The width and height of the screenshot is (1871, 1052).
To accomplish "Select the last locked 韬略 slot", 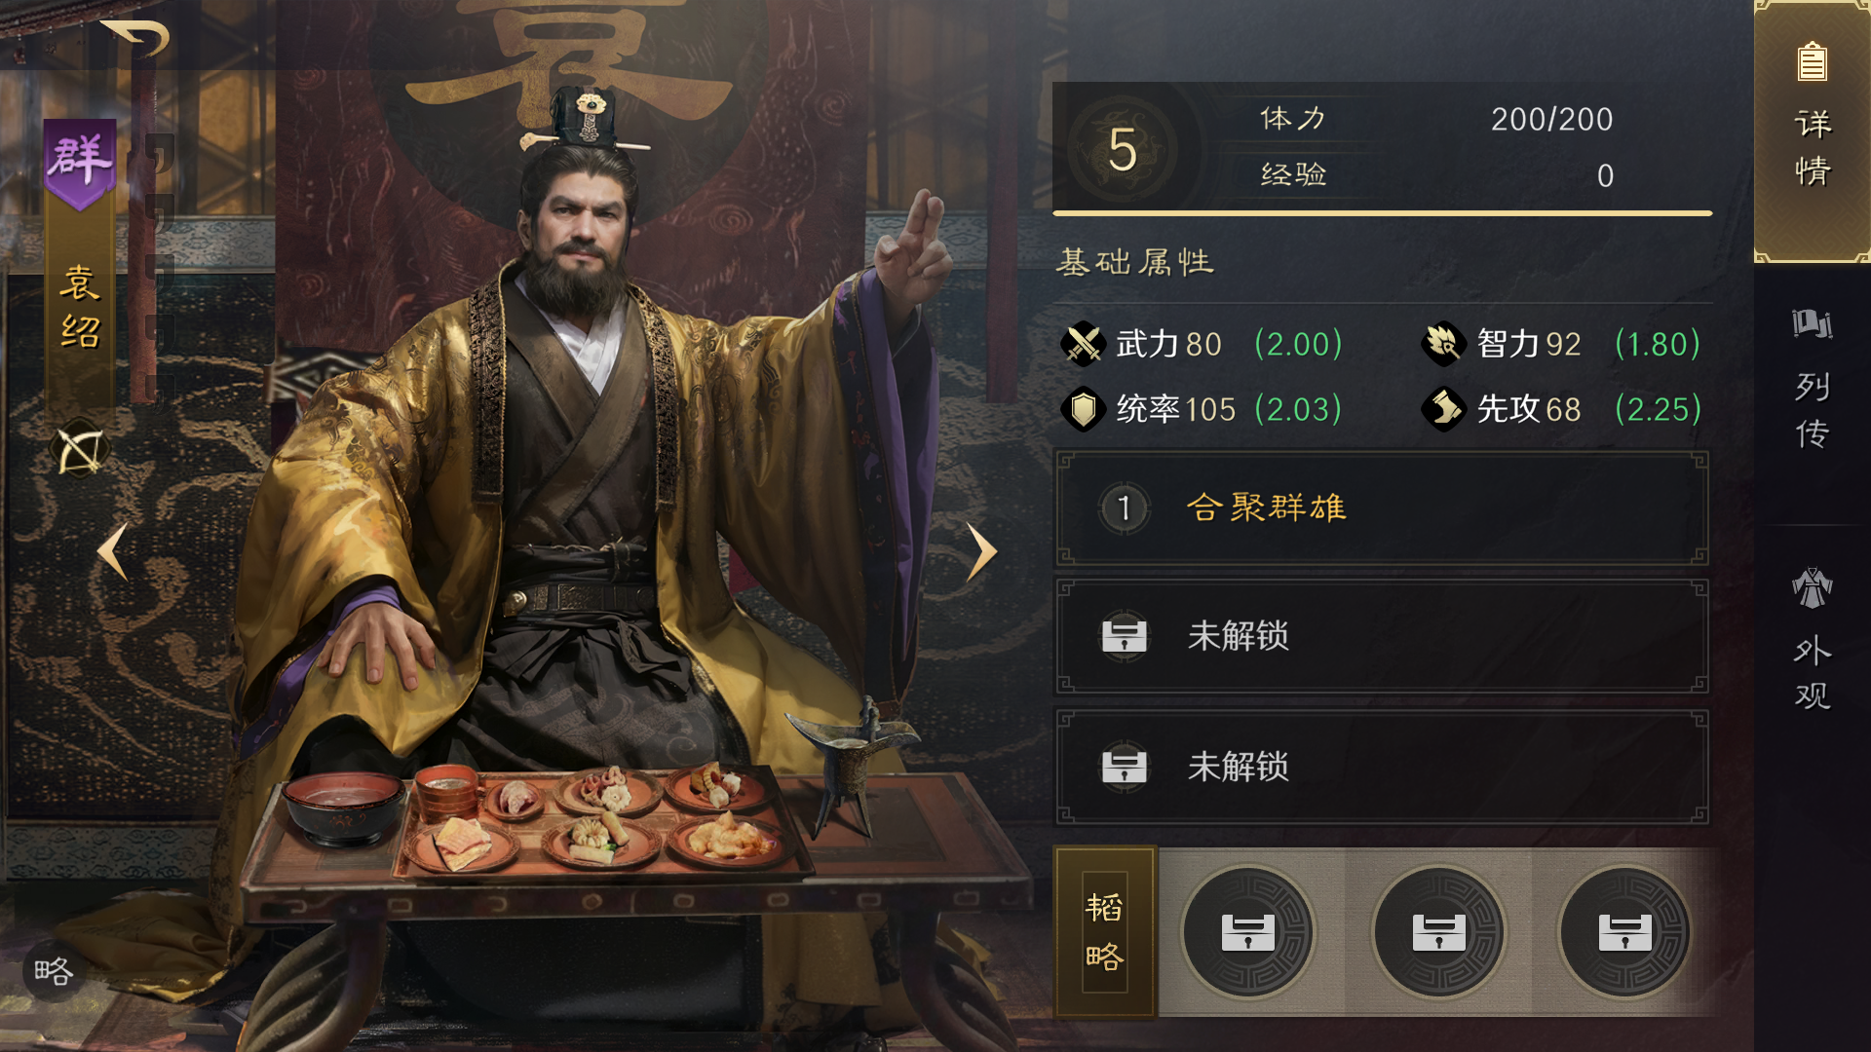I will (x=1624, y=932).
